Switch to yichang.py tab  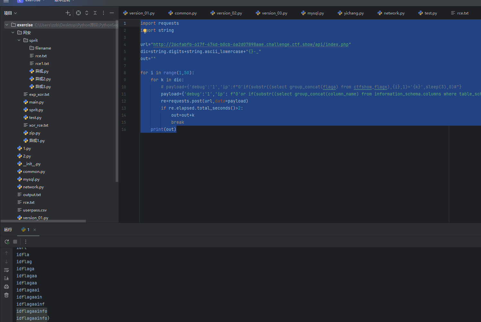coord(351,13)
